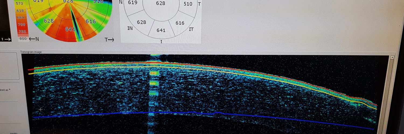Click the 510 value on the color thickness map
Image resolution: width=404 pixels, height=134 pixels.
(98, 2)
